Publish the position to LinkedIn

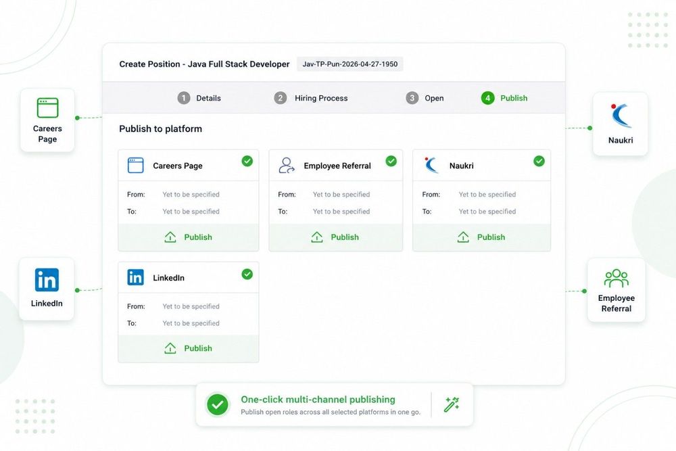click(189, 348)
